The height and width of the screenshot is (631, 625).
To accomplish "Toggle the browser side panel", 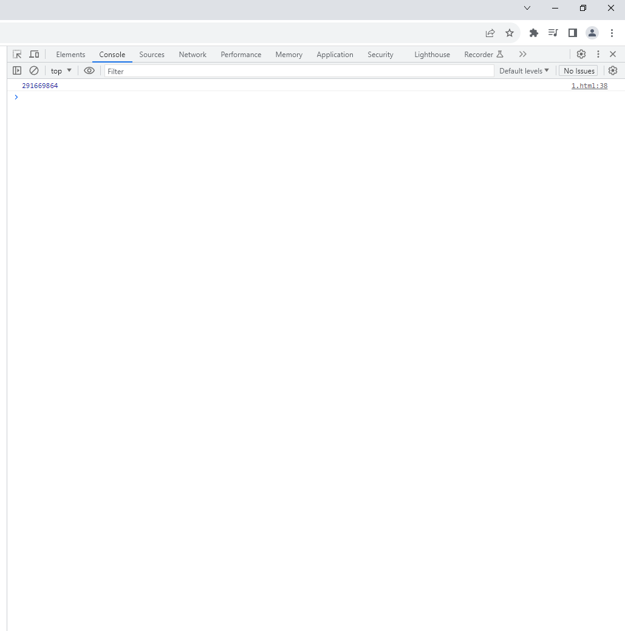I will click(x=572, y=33).
